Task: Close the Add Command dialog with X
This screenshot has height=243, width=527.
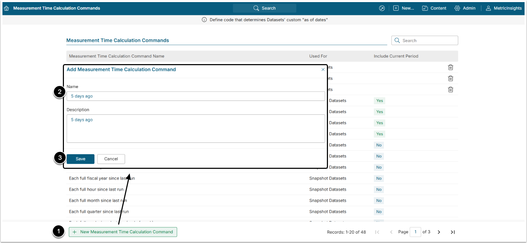Action: pos(323,70)
